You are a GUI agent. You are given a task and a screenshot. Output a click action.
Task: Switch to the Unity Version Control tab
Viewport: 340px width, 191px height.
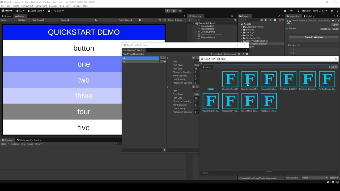(29, 140)
